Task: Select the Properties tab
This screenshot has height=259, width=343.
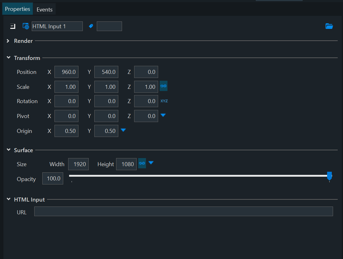Action: point(18,9)
